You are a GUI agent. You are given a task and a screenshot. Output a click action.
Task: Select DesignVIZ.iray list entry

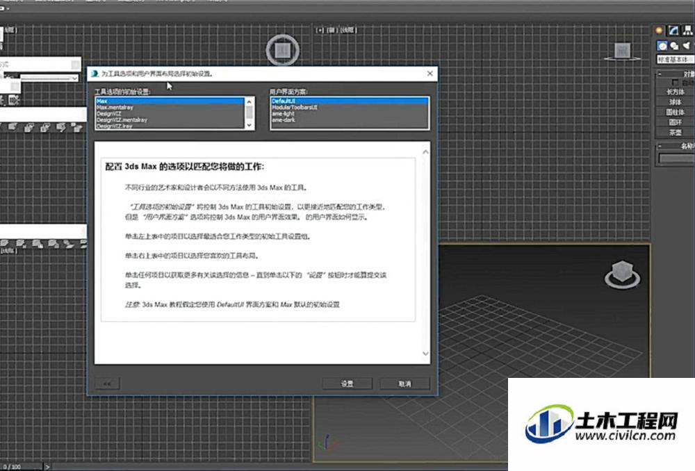(170, 126)
